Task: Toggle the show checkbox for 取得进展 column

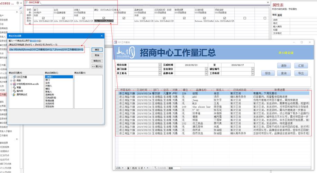Action: 184,18
